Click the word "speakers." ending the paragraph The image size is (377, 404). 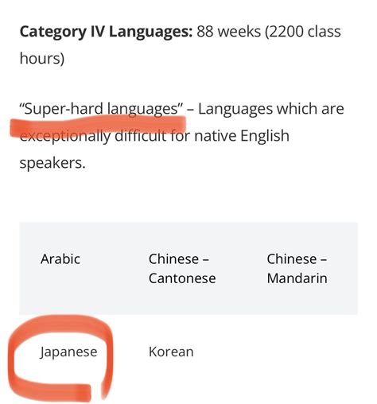point(52,163)
